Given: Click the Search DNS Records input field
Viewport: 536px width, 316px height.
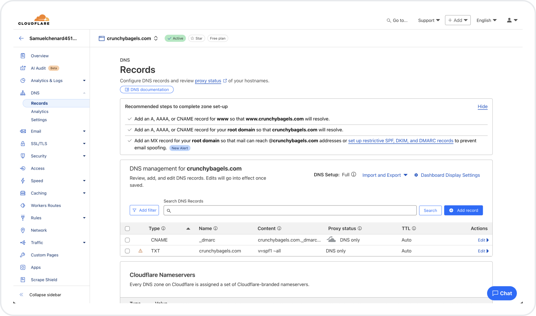Looking at the screenshot, I should 290,210.
